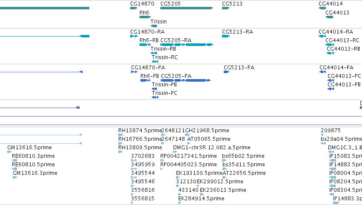Click EST EK193130.5prime

tap(199, 174)
